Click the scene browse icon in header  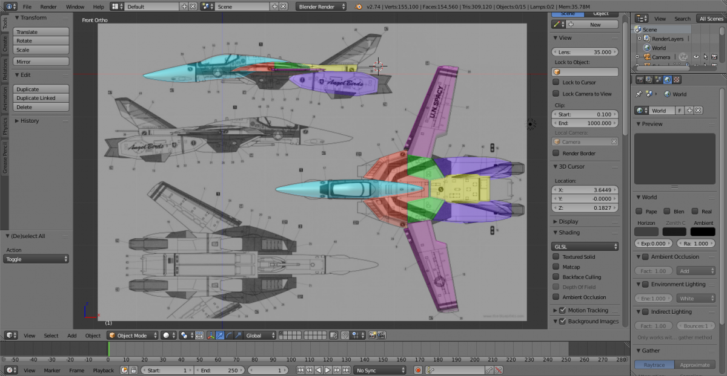(x=207, y=6)
